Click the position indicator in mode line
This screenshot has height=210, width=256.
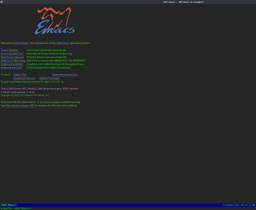pyautogui.click(x=248, y=205)
